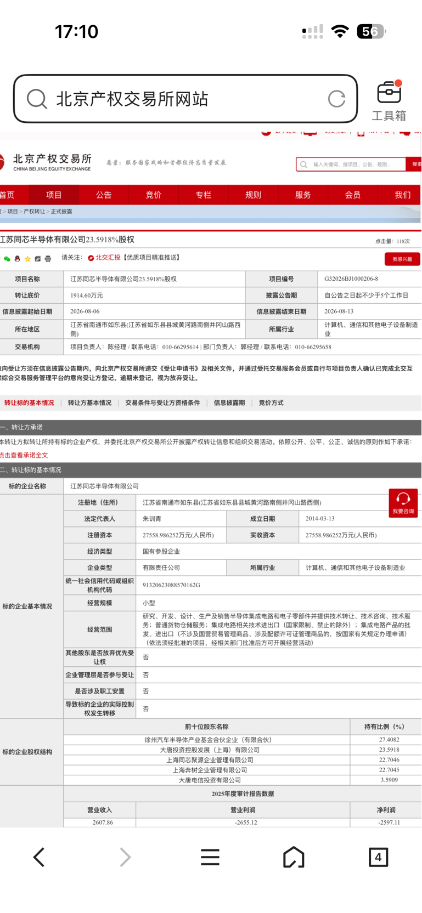
Task: Click the net profit value -2597.11
Action: coord(389,823)
